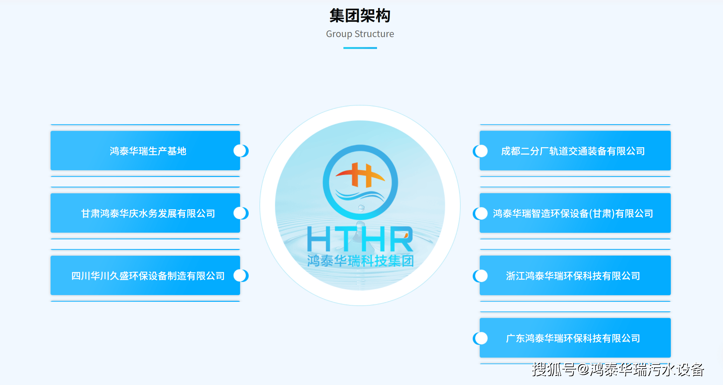
Task: Click the 鸿泰华瑞生产基地 button
Action: tap(145, 151)
